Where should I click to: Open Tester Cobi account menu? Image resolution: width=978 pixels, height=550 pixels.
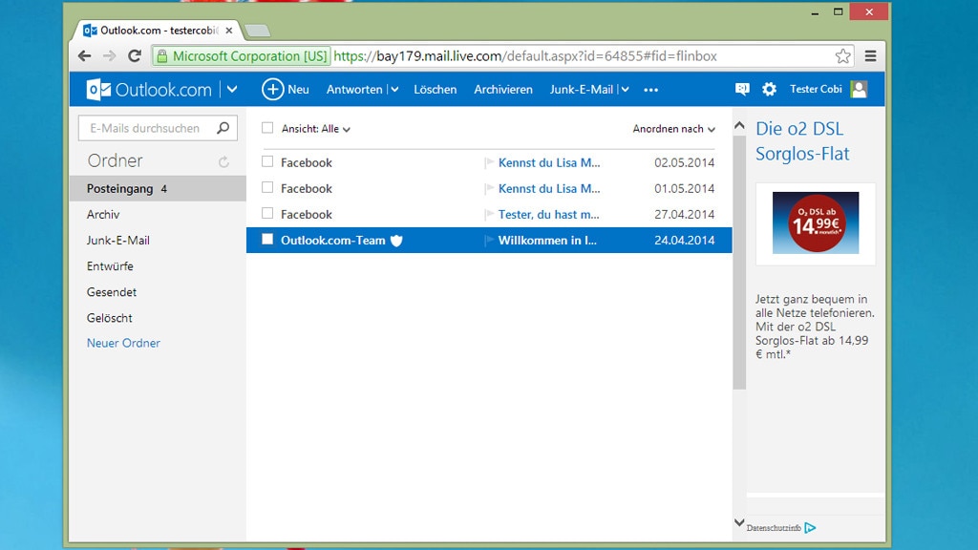pyautogui.click(x=816, y=89)
